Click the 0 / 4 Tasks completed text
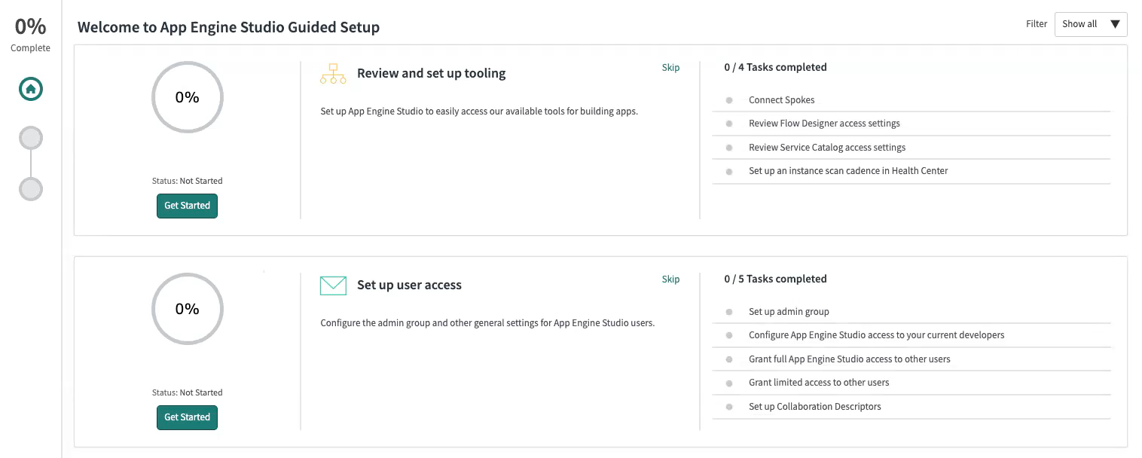Image resolution: width=1142 pixels, height=458 pixels. pyautogui.click(x=775, y=67)
